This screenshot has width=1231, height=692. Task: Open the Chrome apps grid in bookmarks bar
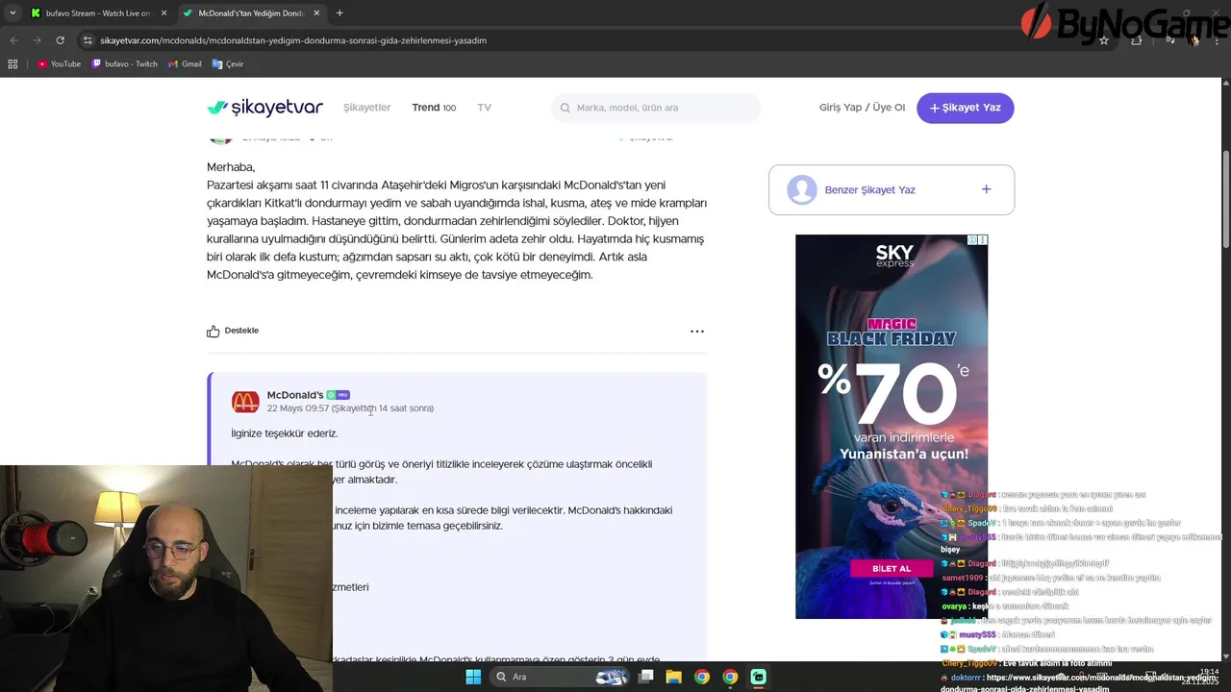click(x=13, y=63)
